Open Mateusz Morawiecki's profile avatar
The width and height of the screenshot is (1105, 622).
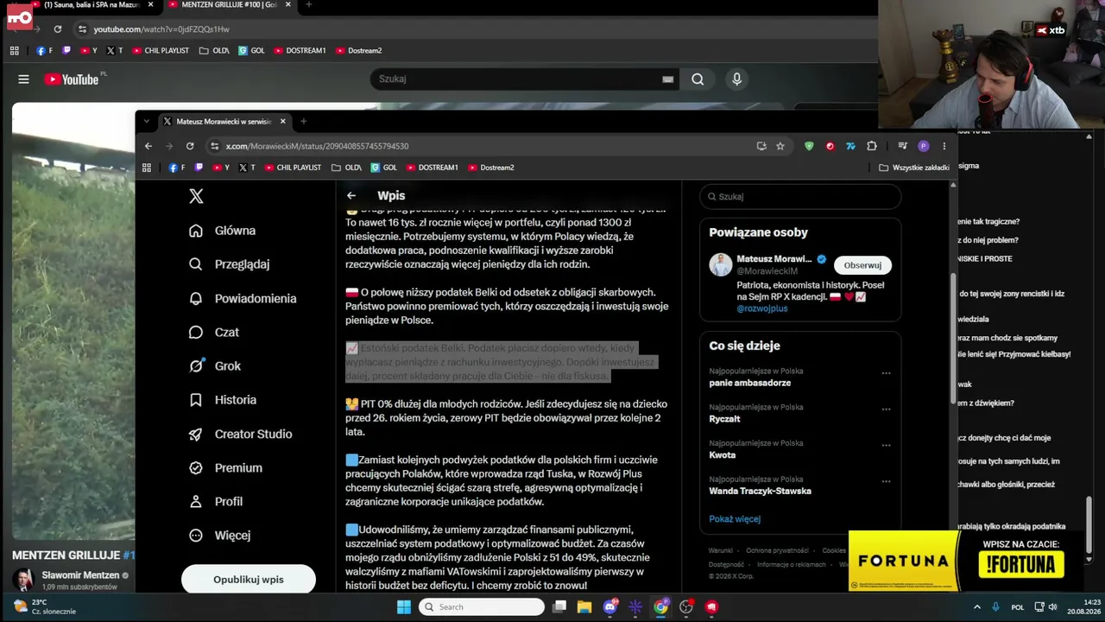point(721,265)
